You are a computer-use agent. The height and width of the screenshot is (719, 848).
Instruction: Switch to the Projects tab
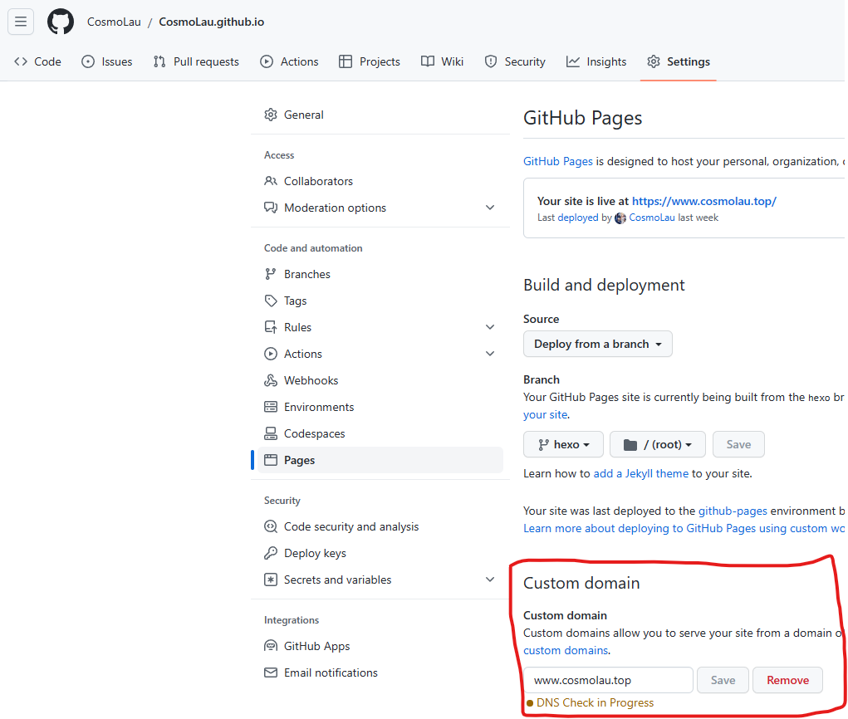click(370, 61)
